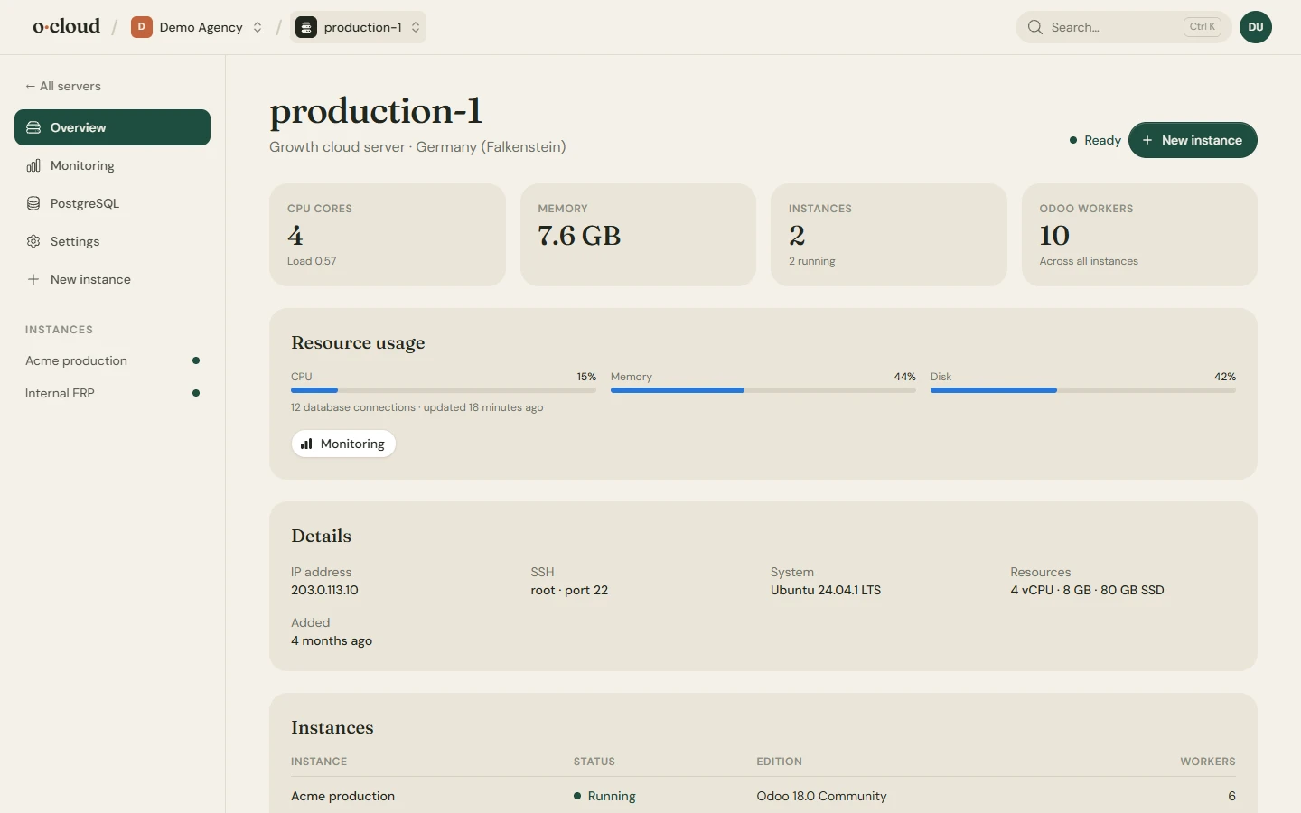Click the Monitoring button under Resource usage

[343, 444]
